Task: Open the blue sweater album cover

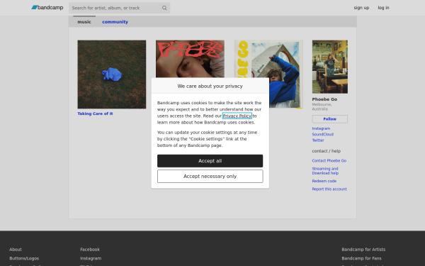Action: click(285, 74)
